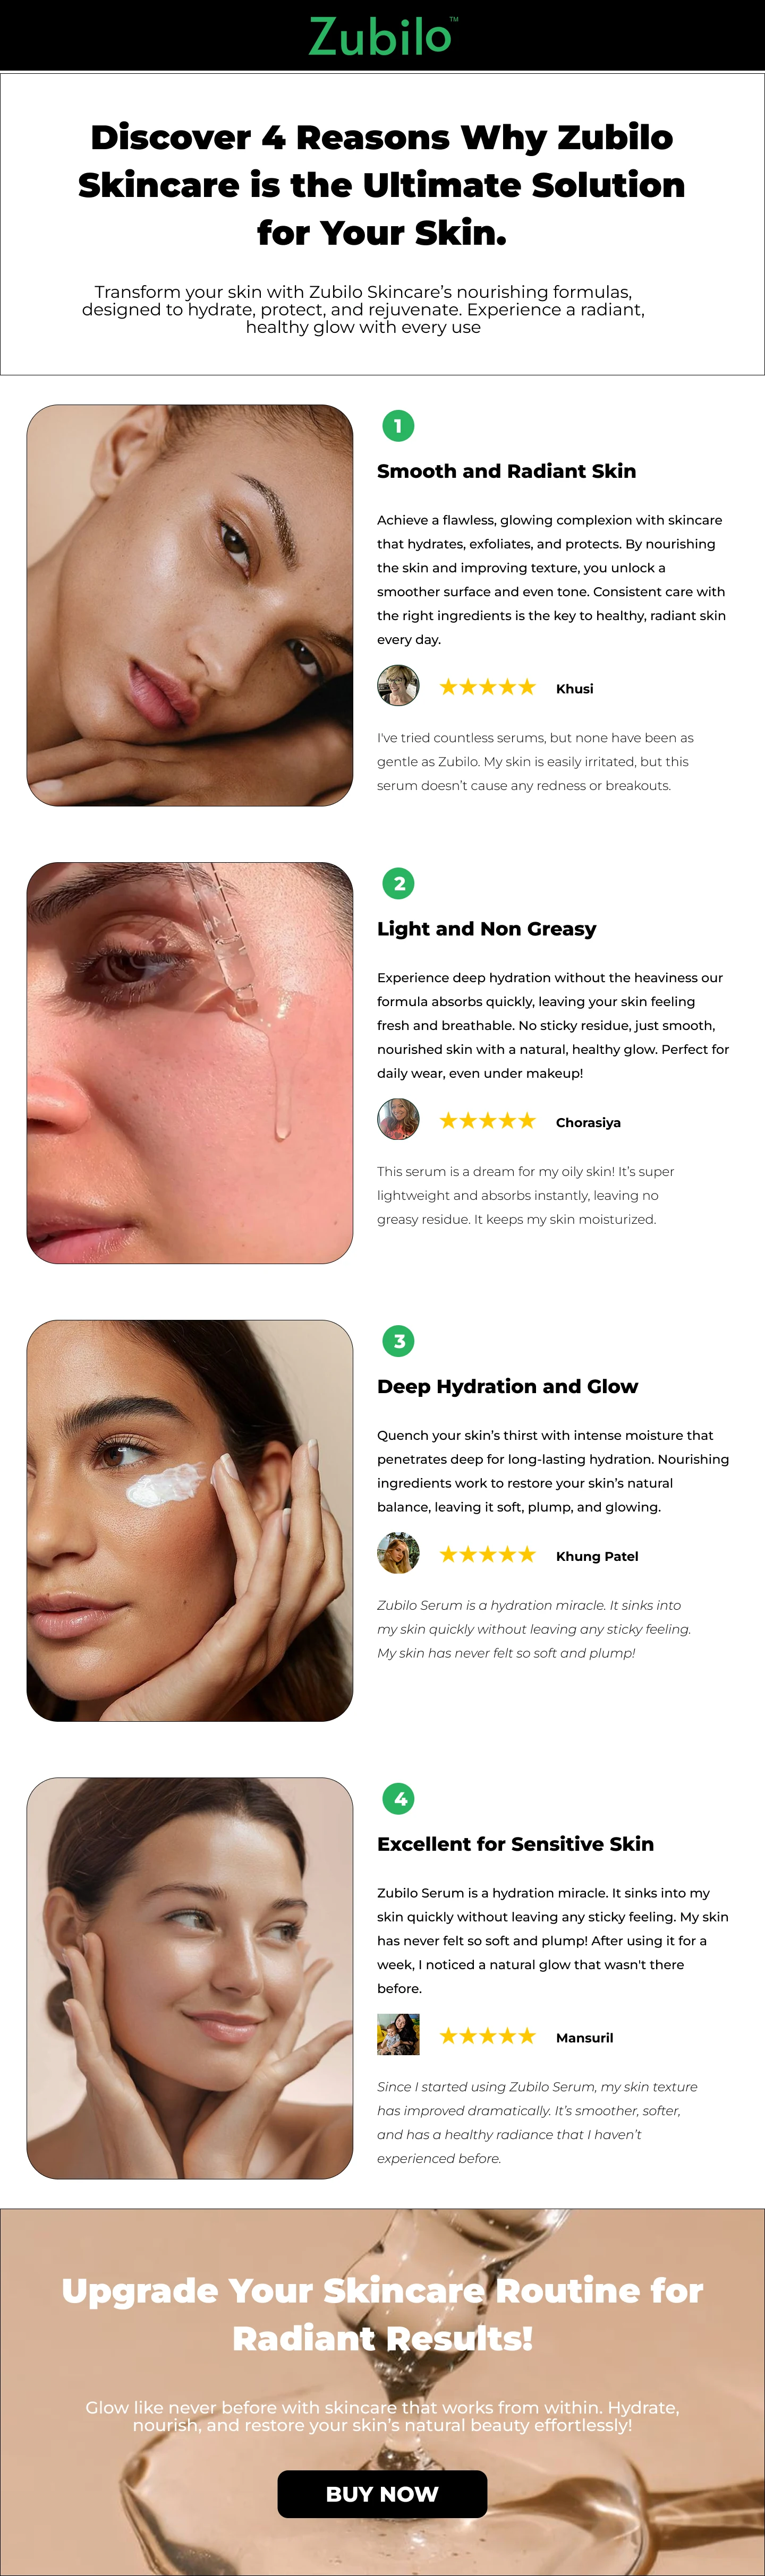
Task: Click the Excellent for Sensitive Skin heading
Action: coord(515,1844)
